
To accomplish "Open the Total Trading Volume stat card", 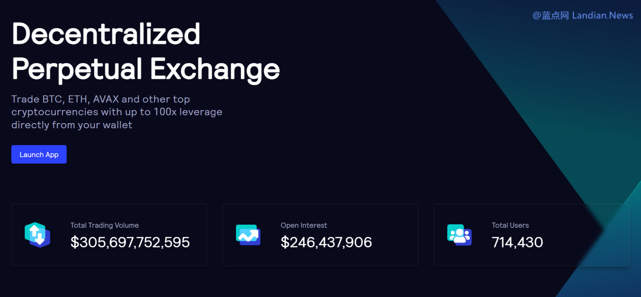I will 109,235.
